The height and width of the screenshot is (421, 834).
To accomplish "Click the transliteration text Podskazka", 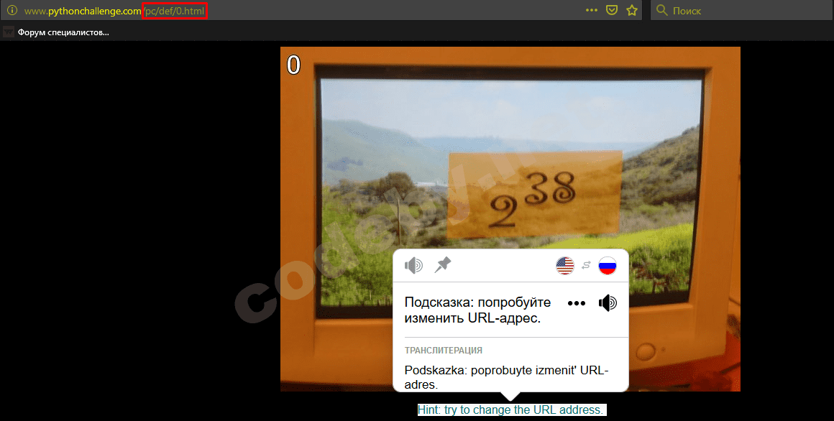I will tap(506, 377).
